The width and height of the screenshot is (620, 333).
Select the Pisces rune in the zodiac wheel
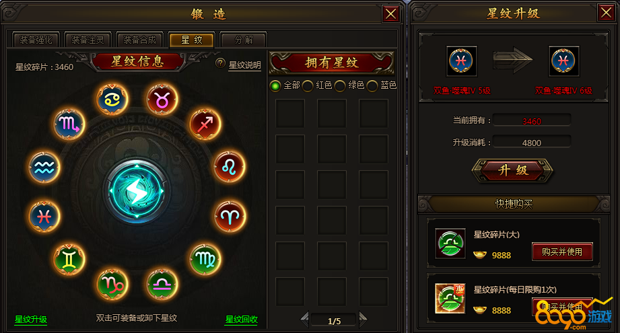coord(44,217)
